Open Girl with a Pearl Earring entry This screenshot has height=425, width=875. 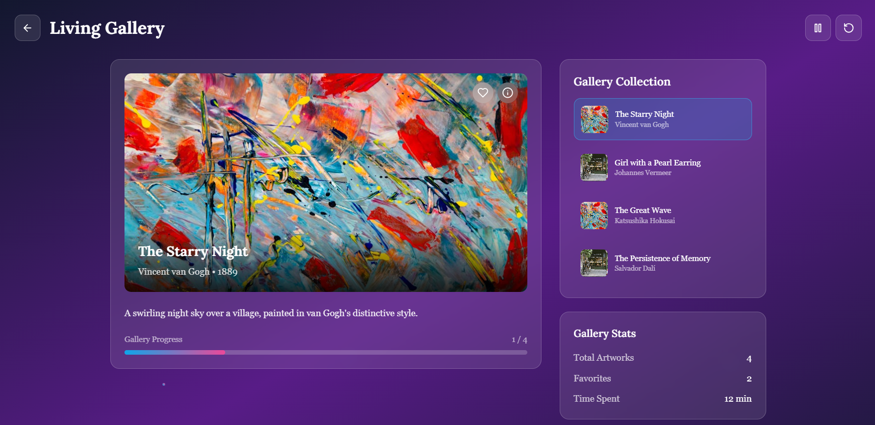[x=662, y=167]
